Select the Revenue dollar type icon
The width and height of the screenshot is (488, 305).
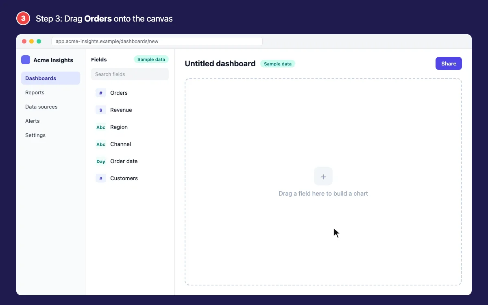[x=101, y=110]
